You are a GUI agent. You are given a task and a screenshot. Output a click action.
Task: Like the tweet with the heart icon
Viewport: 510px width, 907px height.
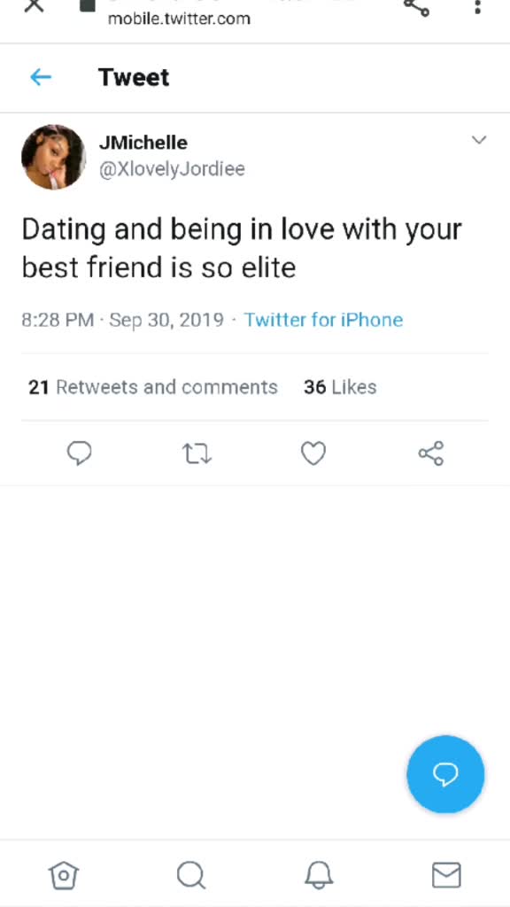coord(313,453)
